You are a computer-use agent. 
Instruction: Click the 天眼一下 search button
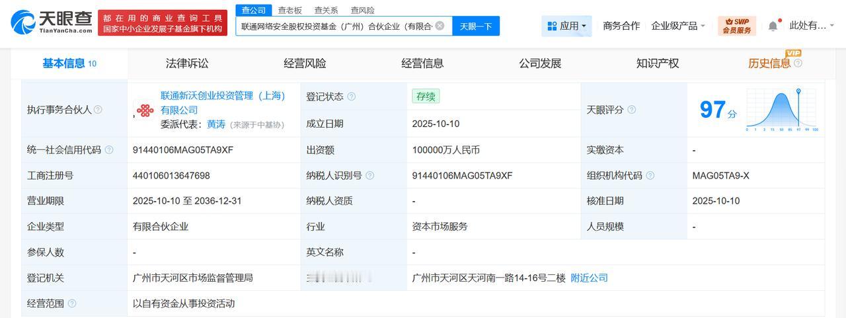(x=476, y=26)
